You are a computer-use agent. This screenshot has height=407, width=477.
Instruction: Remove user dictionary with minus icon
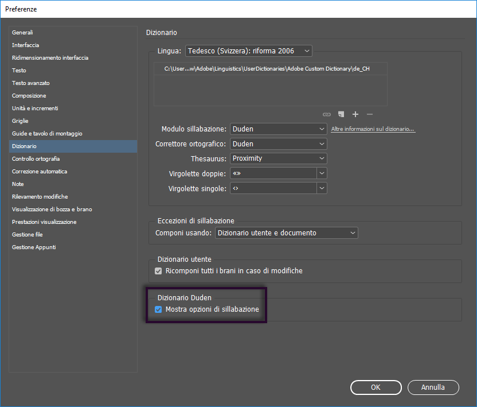tap(370, 114)
